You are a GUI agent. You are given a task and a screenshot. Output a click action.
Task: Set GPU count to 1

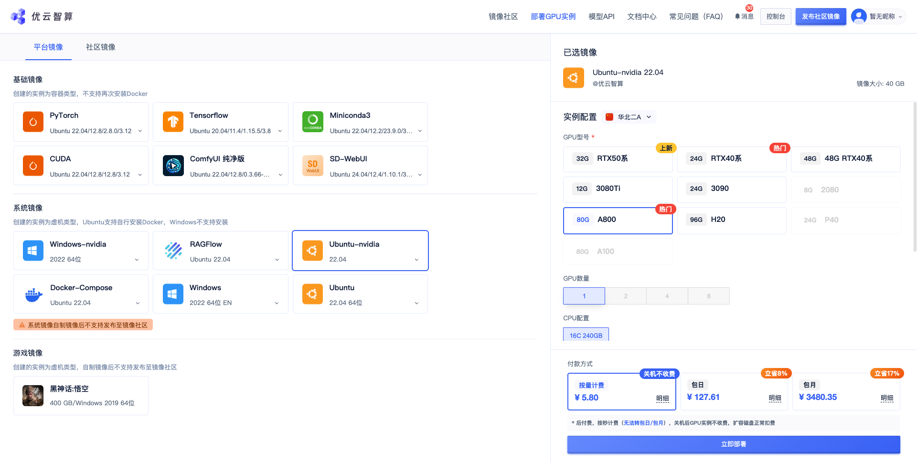[x=584, y=296]
